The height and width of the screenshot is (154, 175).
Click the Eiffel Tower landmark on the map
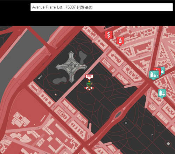71,67
